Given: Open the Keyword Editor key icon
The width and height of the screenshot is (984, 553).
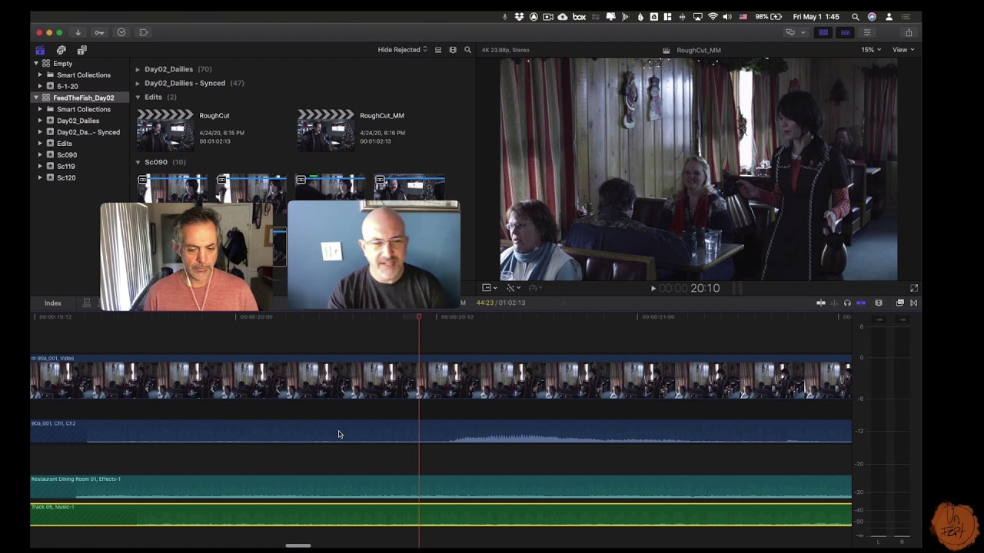Looking at the screenshot, I should pos(99,32).
